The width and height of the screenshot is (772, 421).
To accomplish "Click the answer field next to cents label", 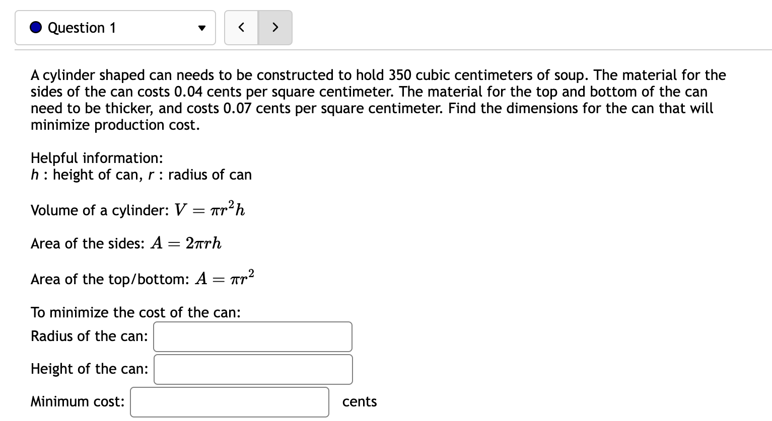I will pyautogui.click(x=230, y=402).
